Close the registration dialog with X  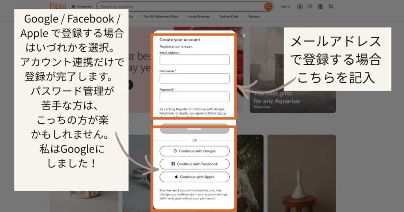coord(243,35)
